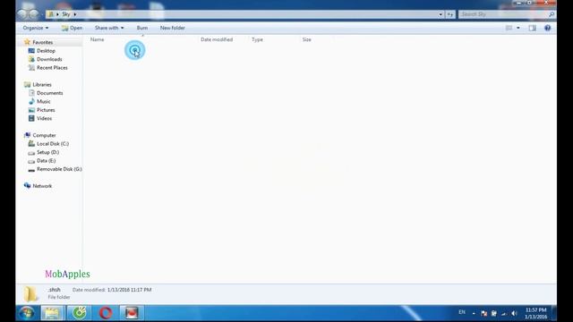The width and height of the screenshot is (573, 322).
Task: Open Removable Disk (G:)
Action: (59, 169)
